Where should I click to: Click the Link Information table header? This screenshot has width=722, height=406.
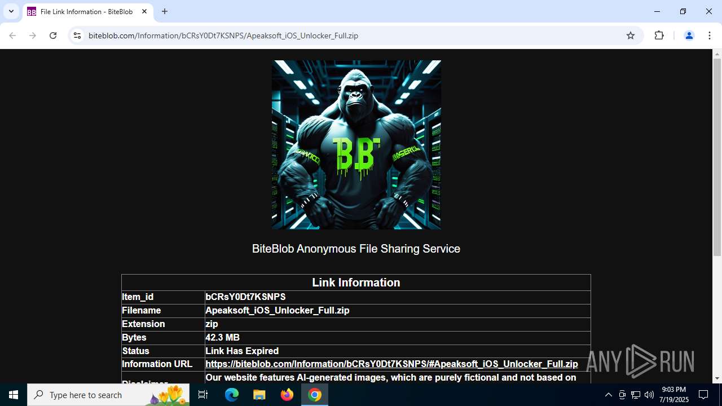tap(356, 283)
